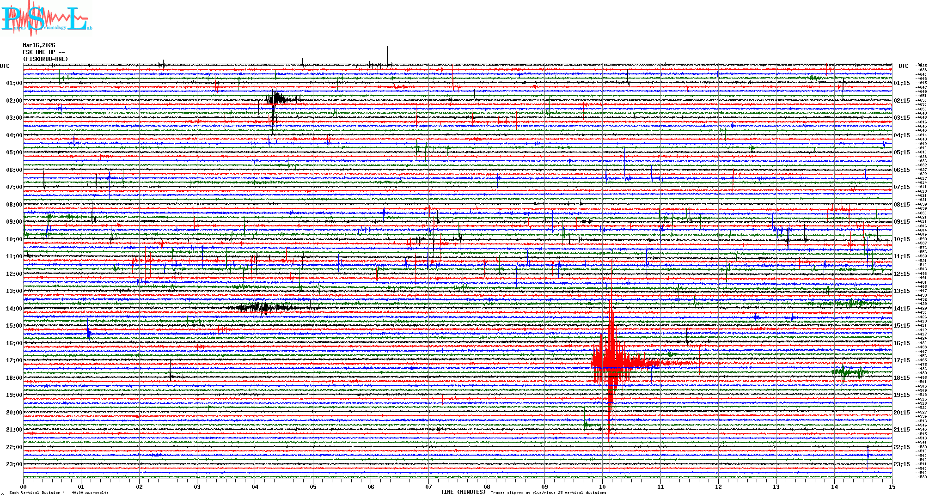Select the Mar16,2026 date label
This screenshot has height=499, width=929.
(39, 45)
